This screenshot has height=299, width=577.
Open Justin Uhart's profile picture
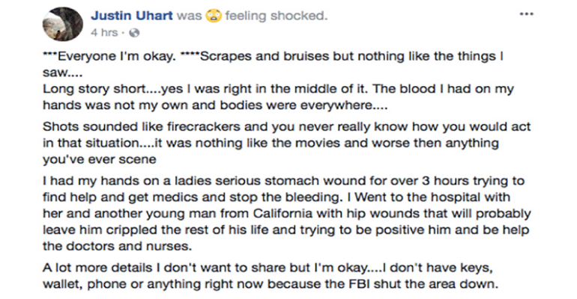pyautogui.click(x=61, y=23)
